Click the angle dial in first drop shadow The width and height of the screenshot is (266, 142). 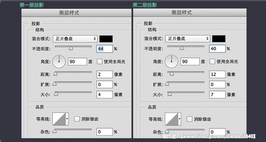(x=59, y=62)
